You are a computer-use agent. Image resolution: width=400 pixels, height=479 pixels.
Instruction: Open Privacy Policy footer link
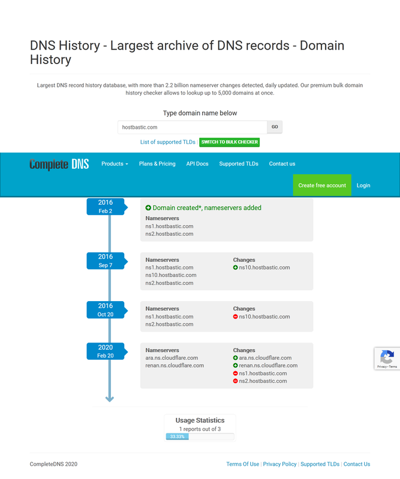279,464
